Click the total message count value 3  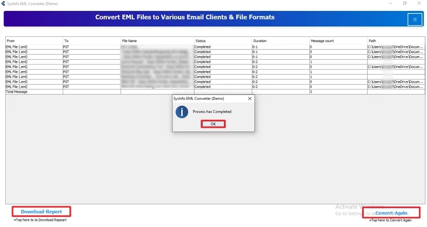point(311,92)
